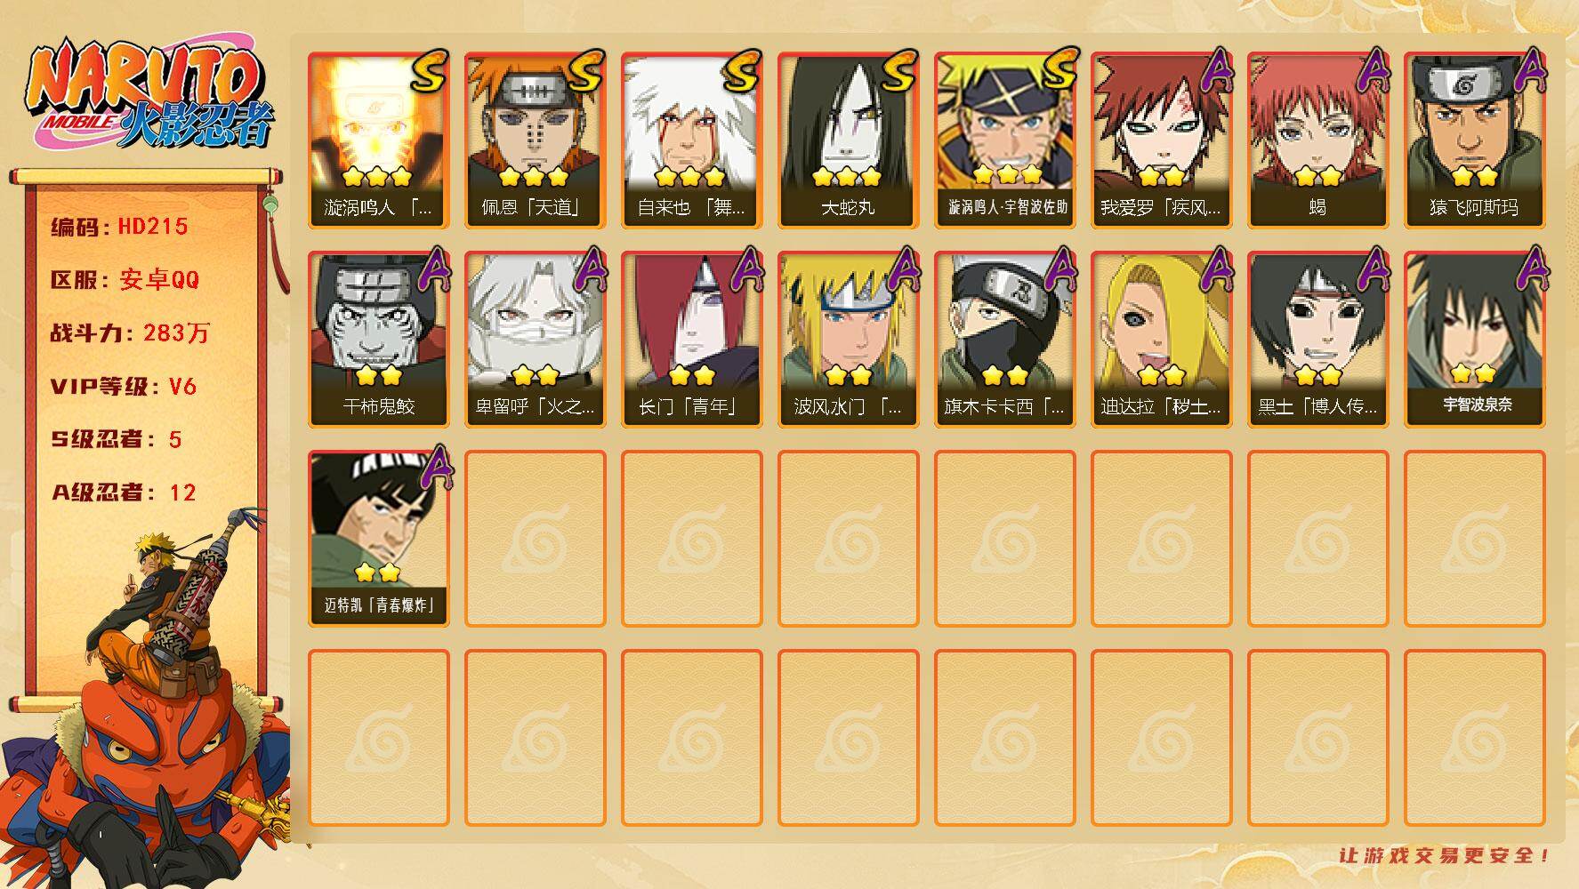Click the three stars on 漩涡鸣人 card
Screen dimensions: 1579x889
(x=377, y=176)
